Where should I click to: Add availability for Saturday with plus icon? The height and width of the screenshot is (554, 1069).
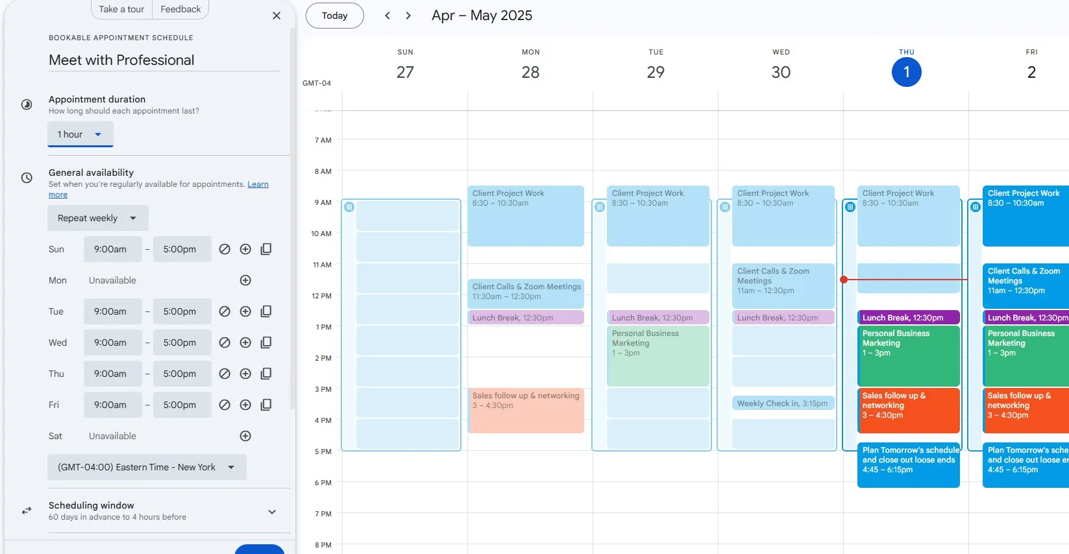[x=245, y=436]
